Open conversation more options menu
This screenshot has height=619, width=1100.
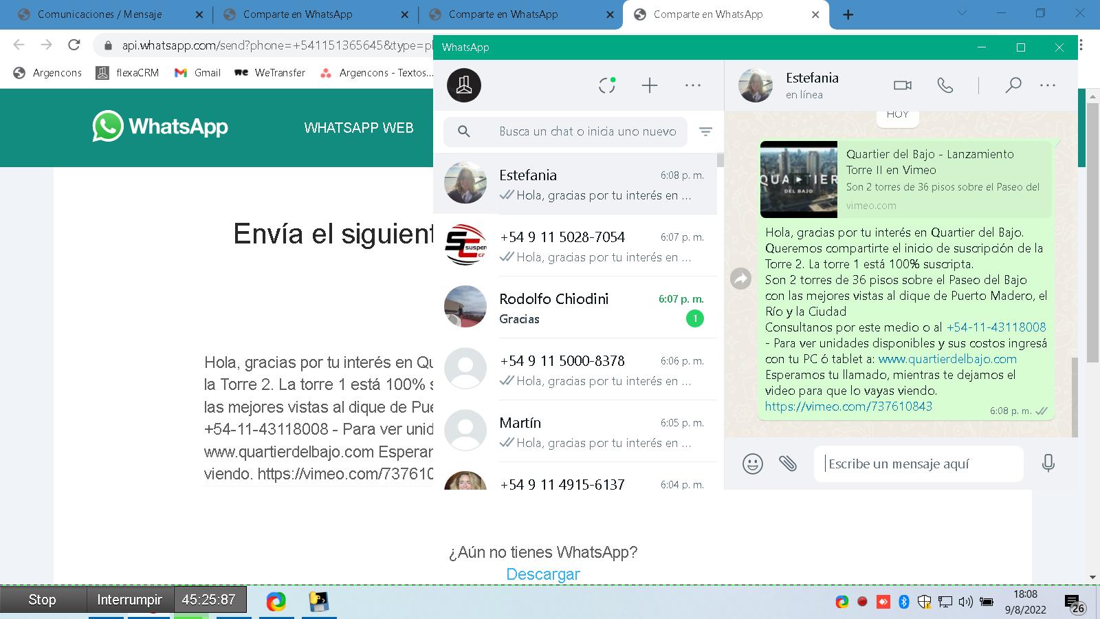(1048, 85)
